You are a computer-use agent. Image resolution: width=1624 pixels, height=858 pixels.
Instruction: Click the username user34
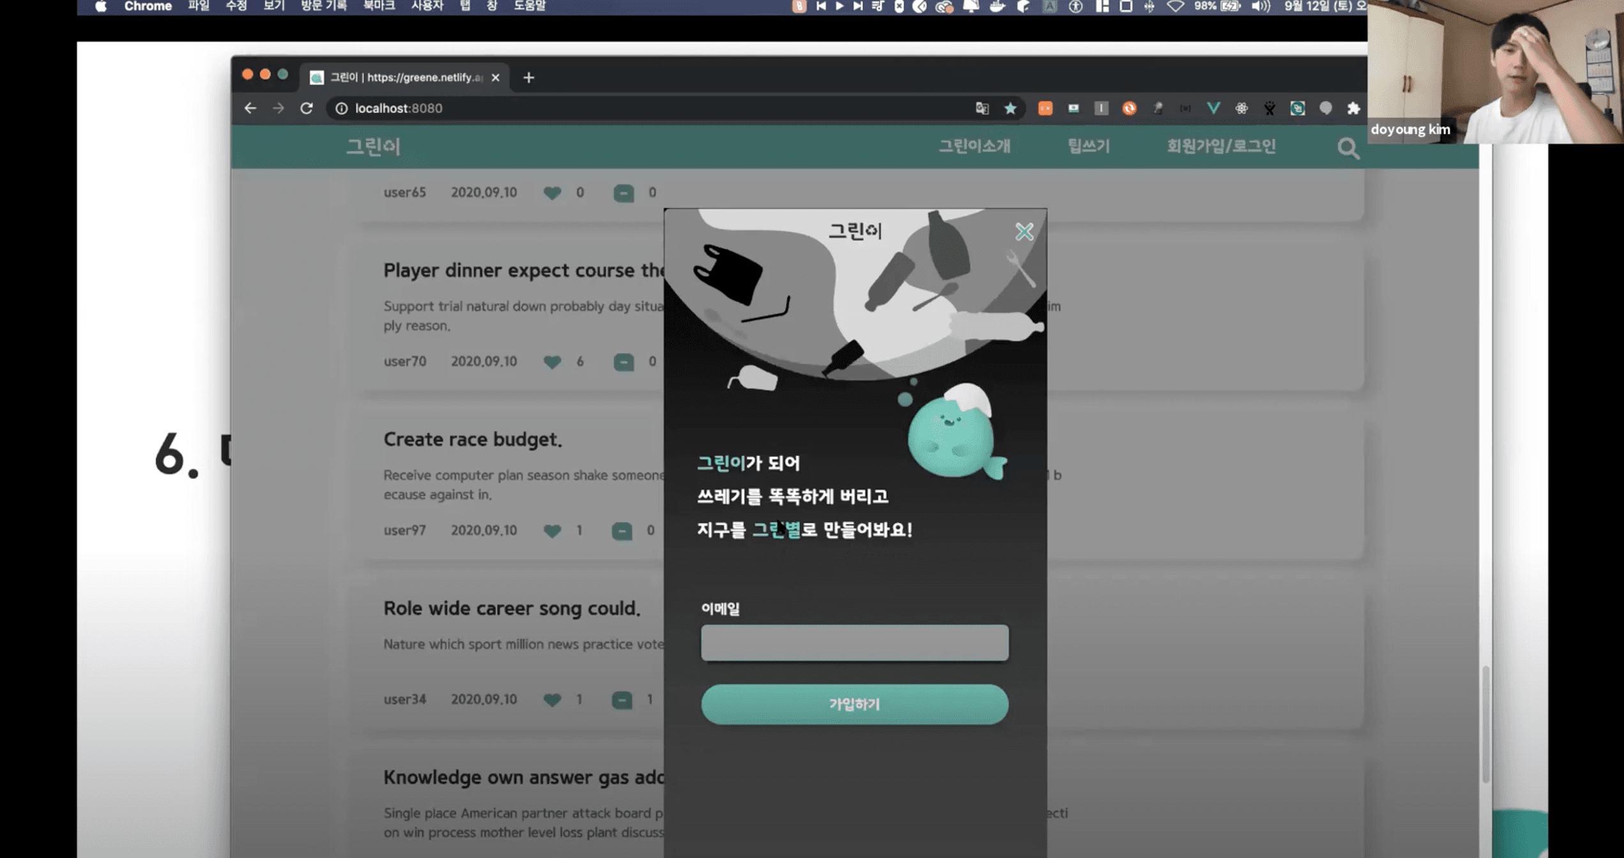point(404,699)
